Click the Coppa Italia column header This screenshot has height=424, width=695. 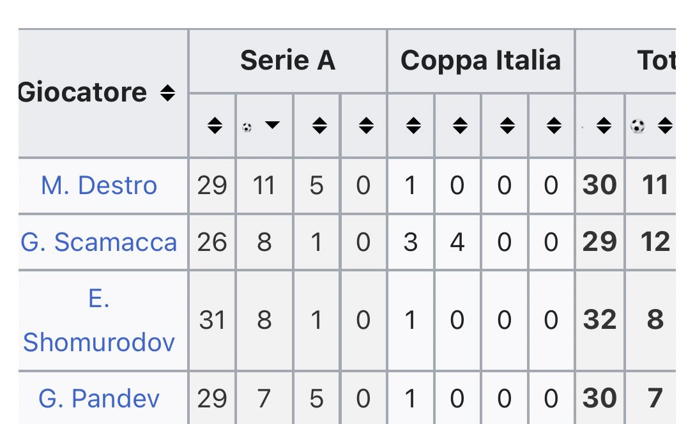click(x=481, y=61)
